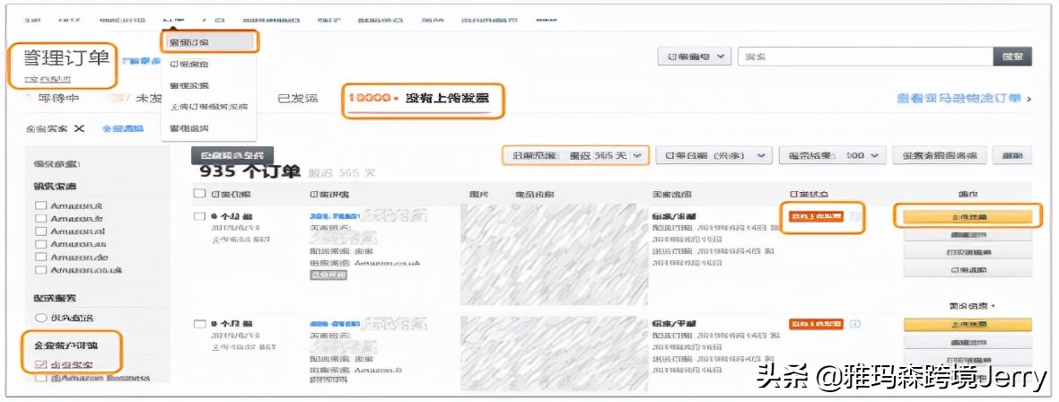This screenshot has width=1059, height=402.
Task: Click the gray button directly below first yellow button
Action: point(967,235)
